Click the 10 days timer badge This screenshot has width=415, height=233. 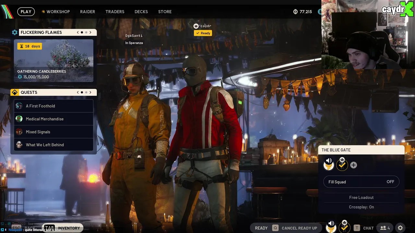click(x=30, y=46)
